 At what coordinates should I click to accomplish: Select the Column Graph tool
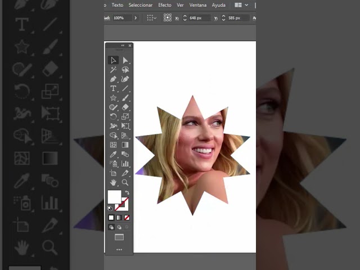(125, 164)
